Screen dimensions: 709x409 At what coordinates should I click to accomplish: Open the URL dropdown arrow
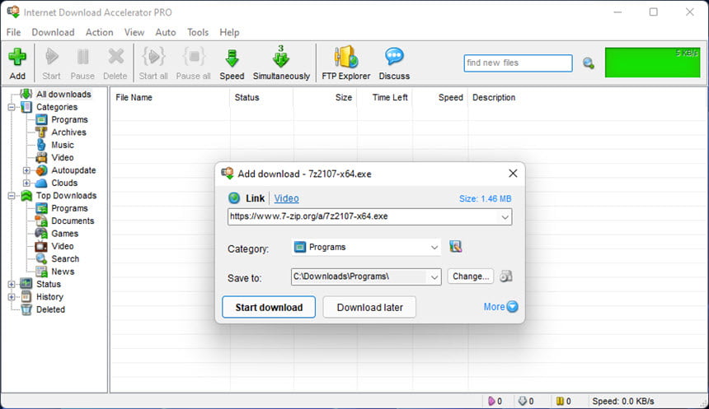(x=505, y=217)
